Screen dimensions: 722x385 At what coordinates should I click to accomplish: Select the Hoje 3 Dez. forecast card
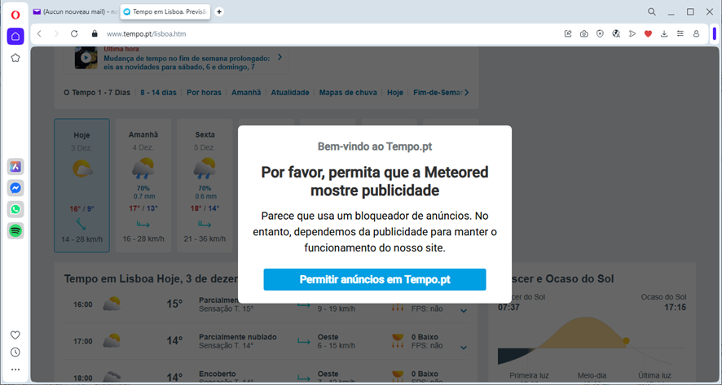(x=82, y=186)
